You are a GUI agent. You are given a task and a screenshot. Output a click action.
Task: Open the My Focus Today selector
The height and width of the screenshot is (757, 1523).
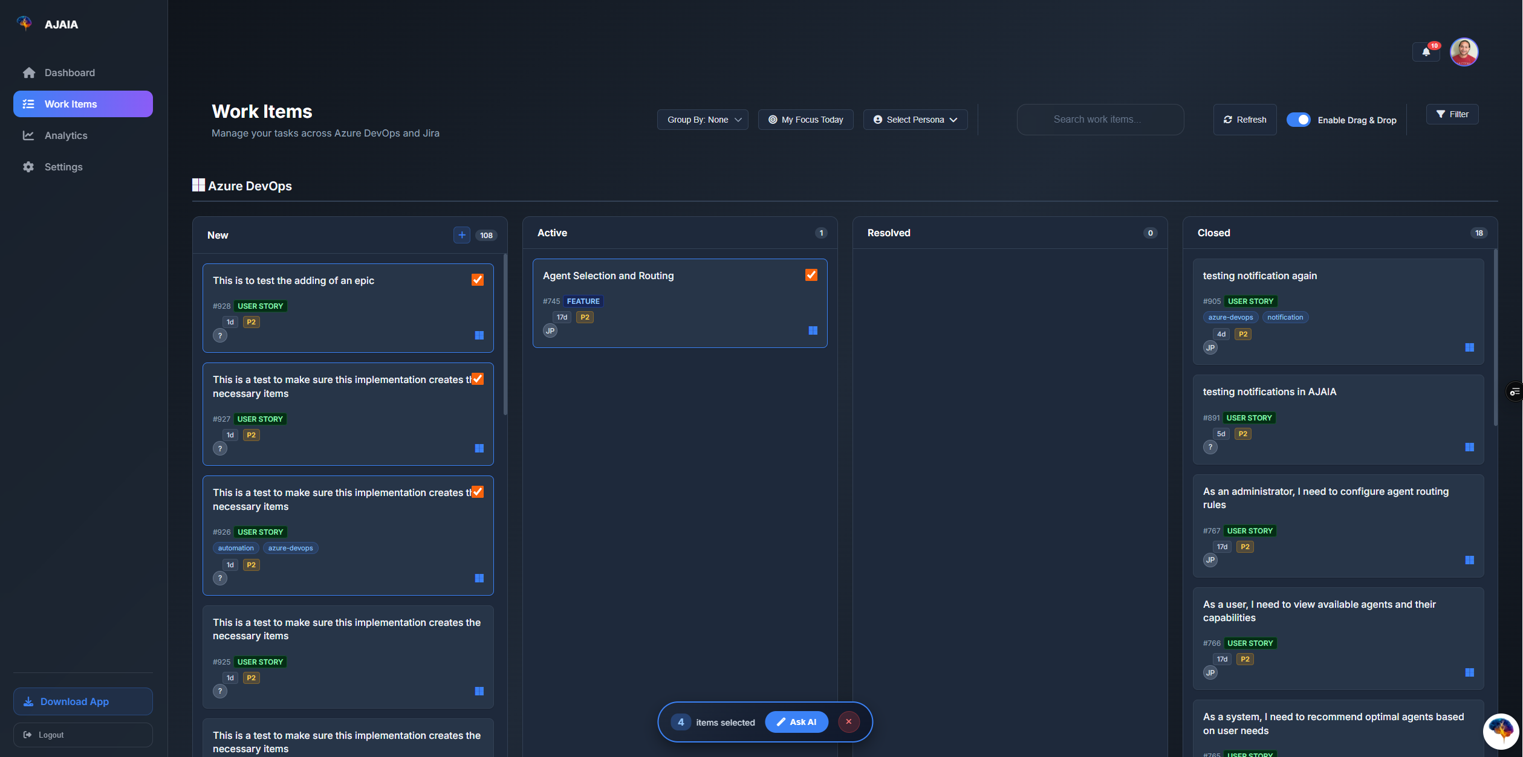[805, 120]
